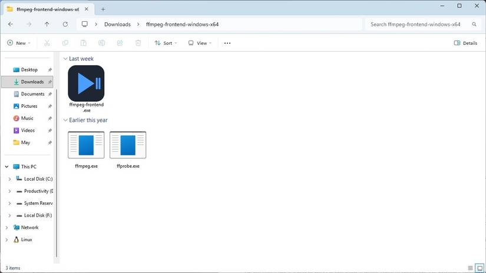Click the Paste clipboard icon
The height and width of the screenshot is (273, 486).
pyautogui.click(x=84, y=43)
